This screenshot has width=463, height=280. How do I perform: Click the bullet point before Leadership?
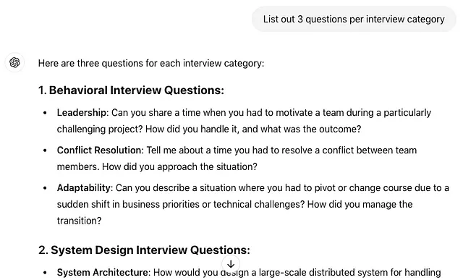[45, 113]
